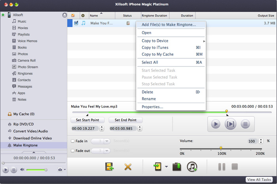Toggle the select-all checkbox in header
277x184 pixels.
(x=73, y=15)
